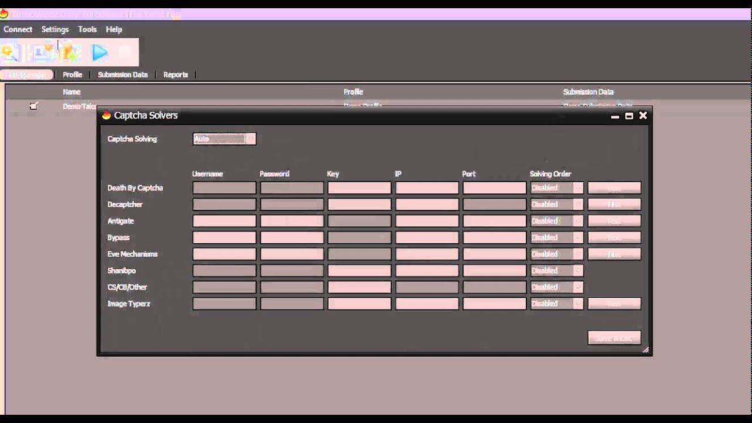The height and width of the screenshot is (423, 752).
Task: Open Death By Captcha solving order dropdown
Action: (557, 188)
